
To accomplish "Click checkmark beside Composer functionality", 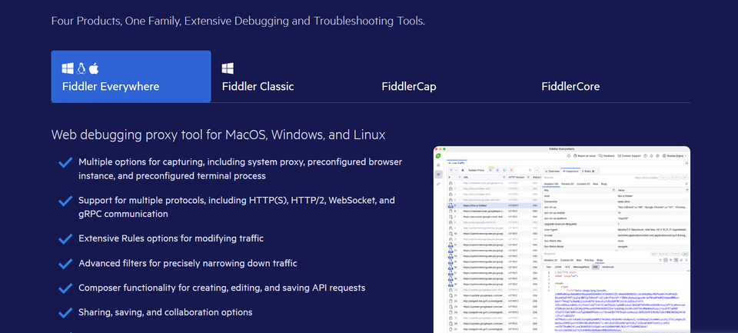I will (65, 288).
